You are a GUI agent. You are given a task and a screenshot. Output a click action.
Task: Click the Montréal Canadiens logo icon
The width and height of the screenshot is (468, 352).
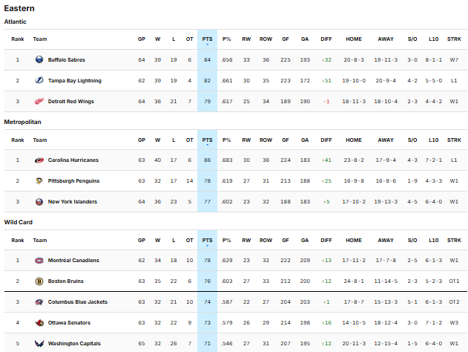pyautogui.click(x=39, y=261)
